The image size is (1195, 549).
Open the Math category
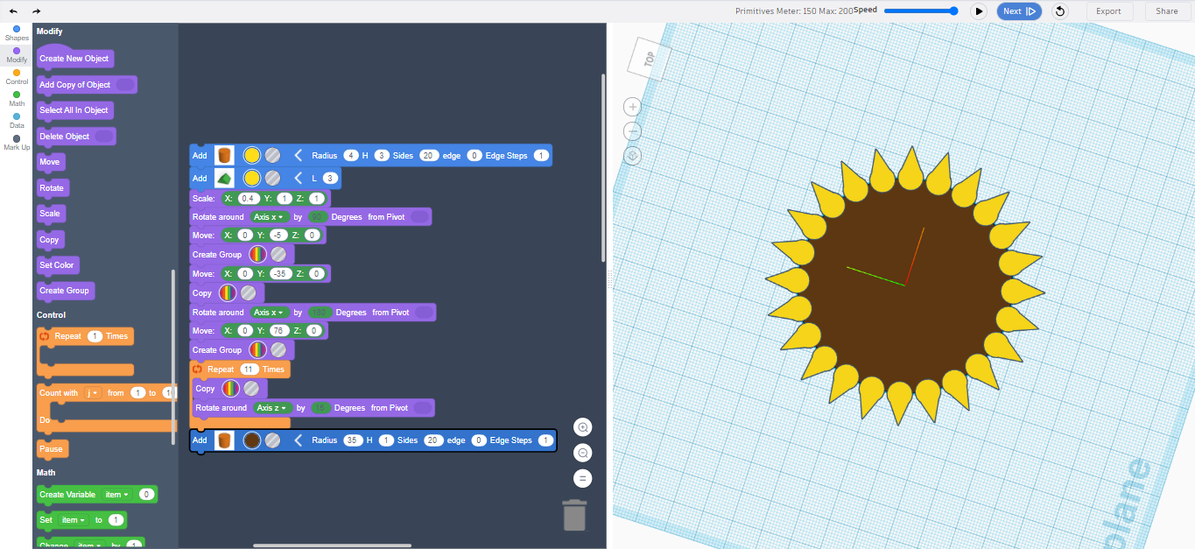17,99
